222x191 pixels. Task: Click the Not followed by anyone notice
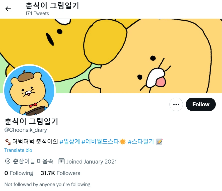click(x=47, y=185)
